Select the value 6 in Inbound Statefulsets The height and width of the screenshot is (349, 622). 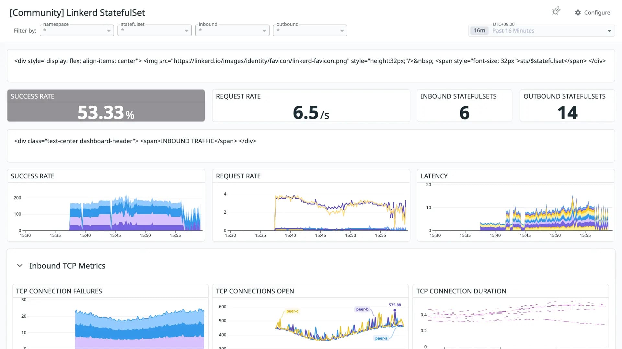(464, 113)
